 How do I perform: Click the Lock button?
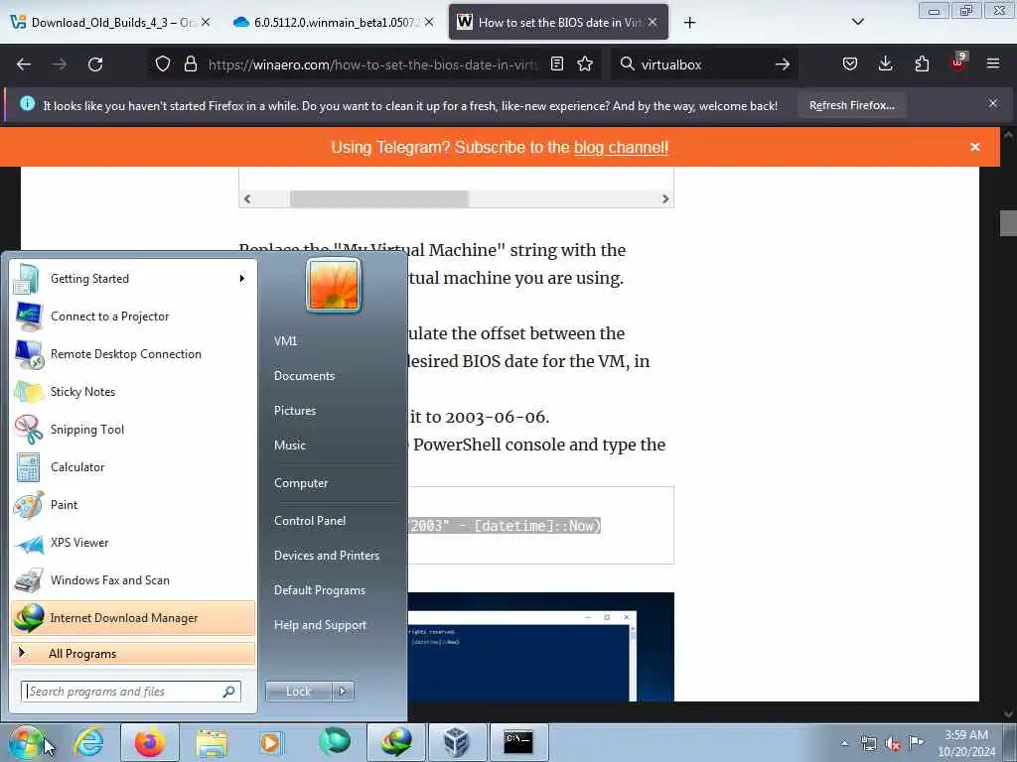click(x=298, y=692)
